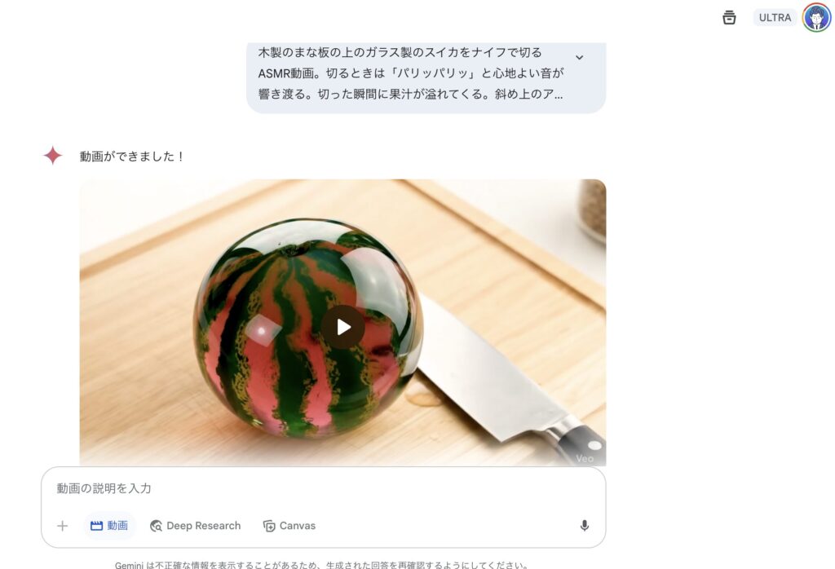Start voice input with the microphone icon

(584, 526)
